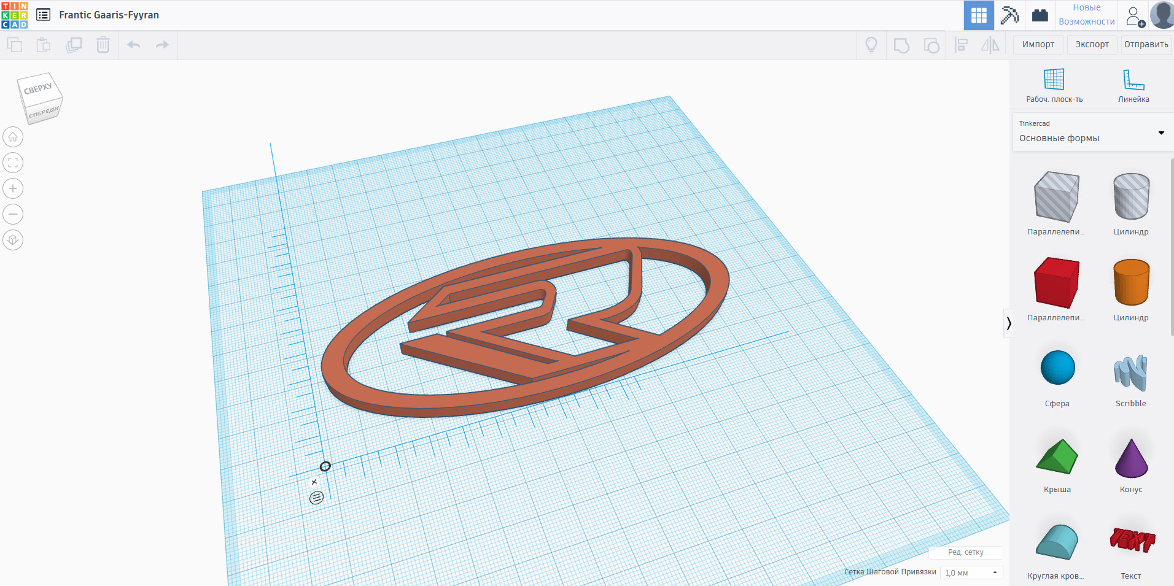Expand the Основные формы shapes dropdown
The image size is (1174, 586).
[1160, 133]
